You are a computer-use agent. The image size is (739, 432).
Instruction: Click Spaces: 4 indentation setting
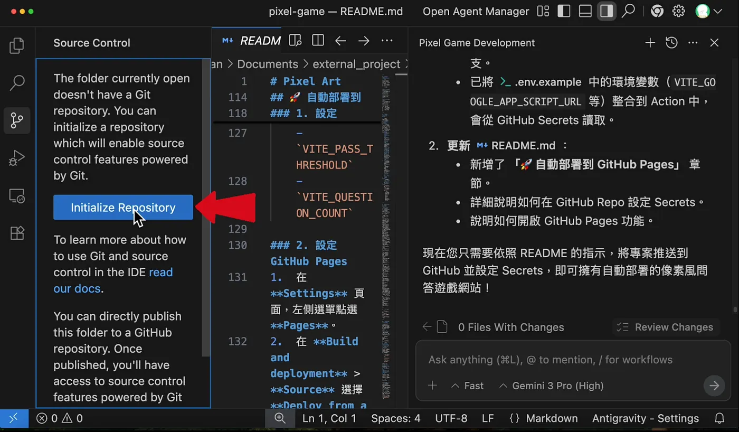396,418
